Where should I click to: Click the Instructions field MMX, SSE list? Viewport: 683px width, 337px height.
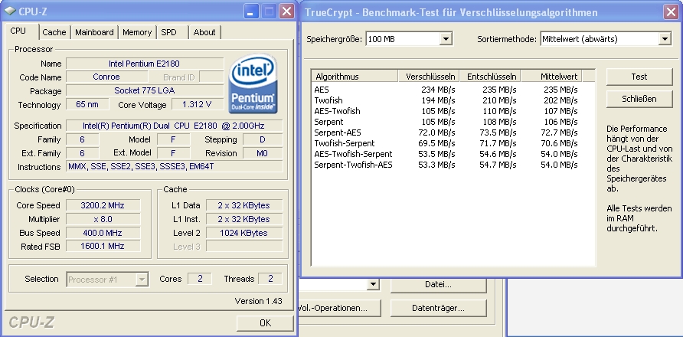pyautogui.click(x=175, y=166)
